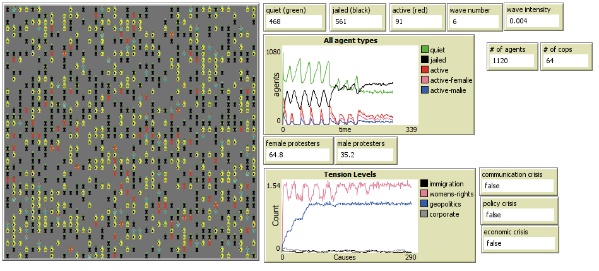Click the womens-rights legend swatch
The height and width of the screenshot is (271, 599).
click(x=424, y=194)
